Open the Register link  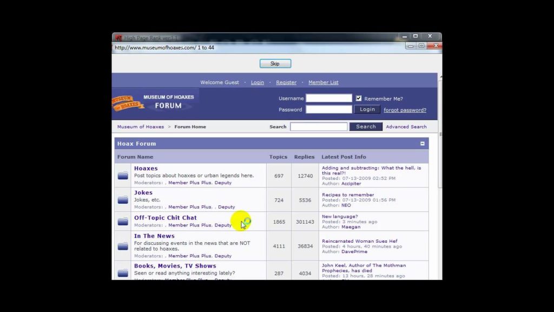coord(286,82)
